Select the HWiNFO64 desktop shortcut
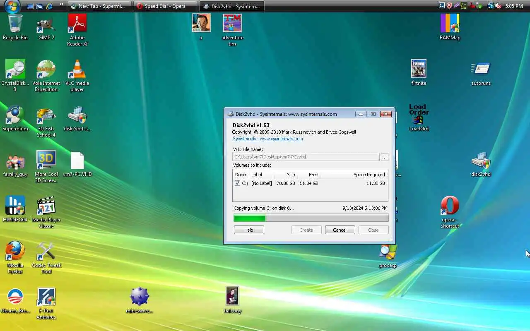The image size is (530, 331). (x=15, y=209)
